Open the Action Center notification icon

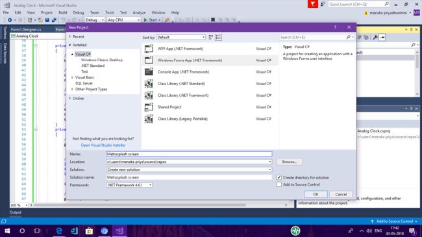(x=412, y=231)
